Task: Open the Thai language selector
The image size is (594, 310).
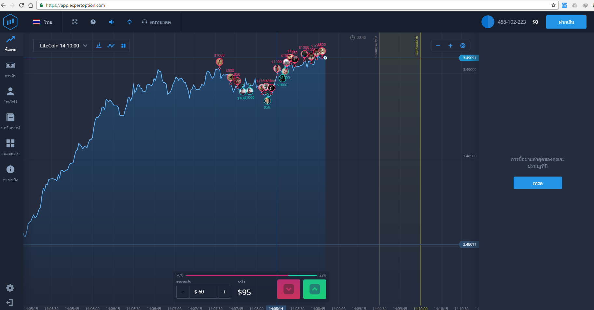Action: 43,22
